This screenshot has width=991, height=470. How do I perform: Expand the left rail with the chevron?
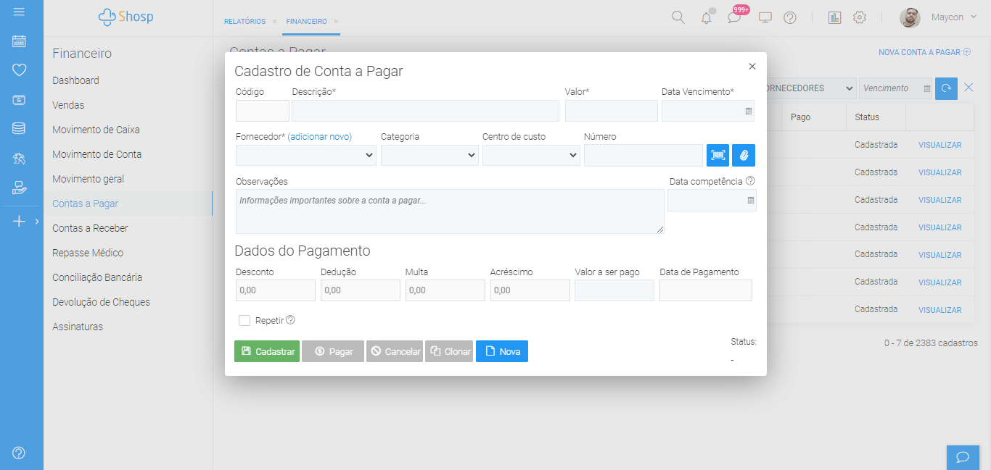37,222
